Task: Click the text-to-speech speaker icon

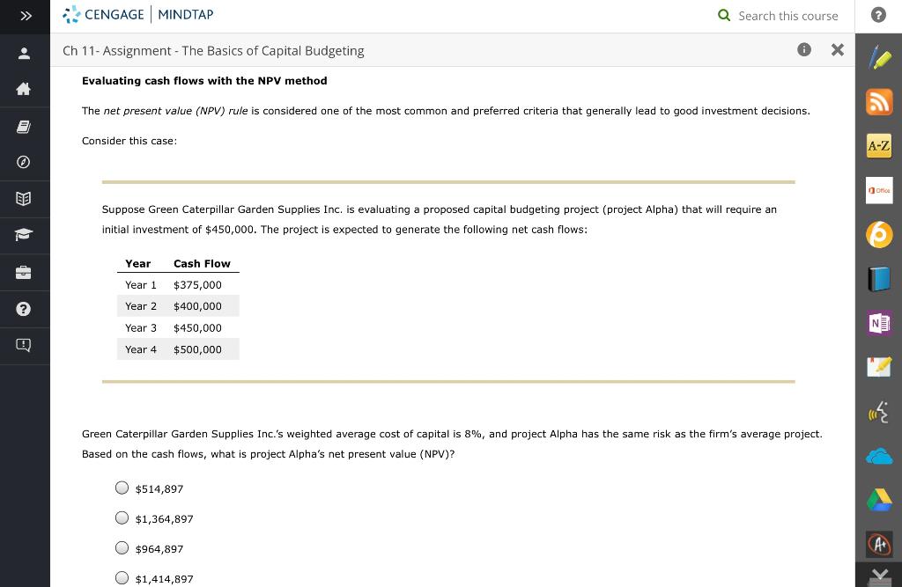Action: point(879,411)
